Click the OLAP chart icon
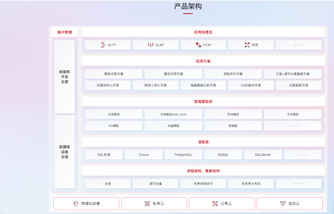Screen dimensions: 334x214 tap(151, 45)
